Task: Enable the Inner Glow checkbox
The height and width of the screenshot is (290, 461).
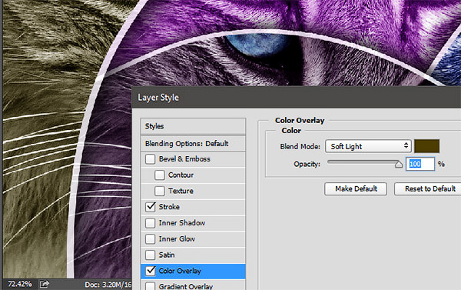Action: point(151,238)
